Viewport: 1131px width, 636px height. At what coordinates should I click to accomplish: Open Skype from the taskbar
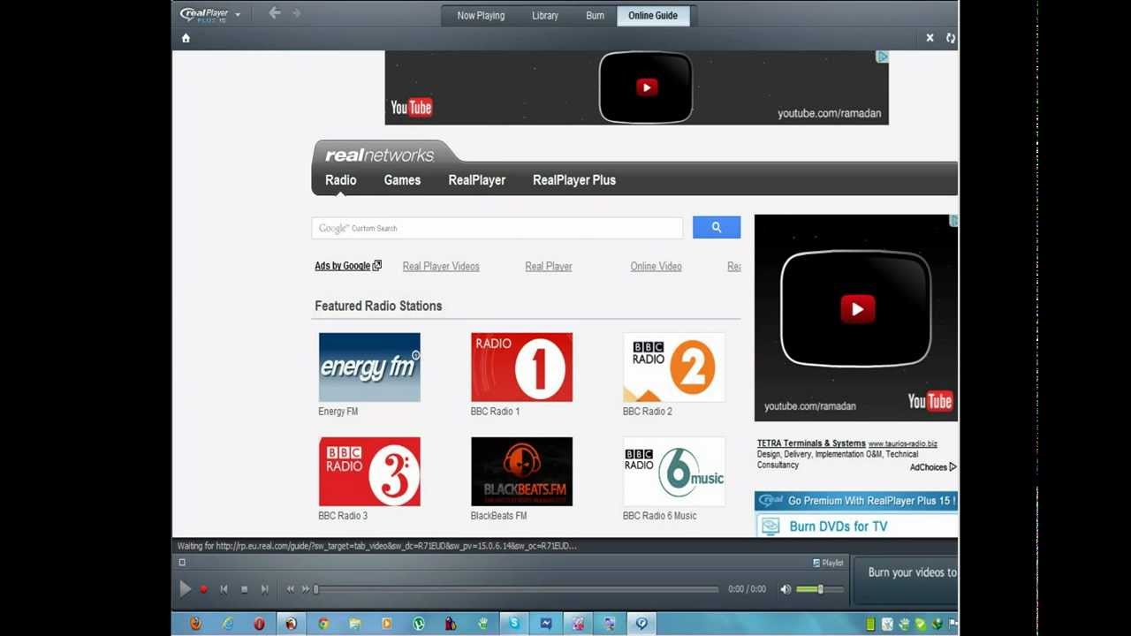(514, 624)
